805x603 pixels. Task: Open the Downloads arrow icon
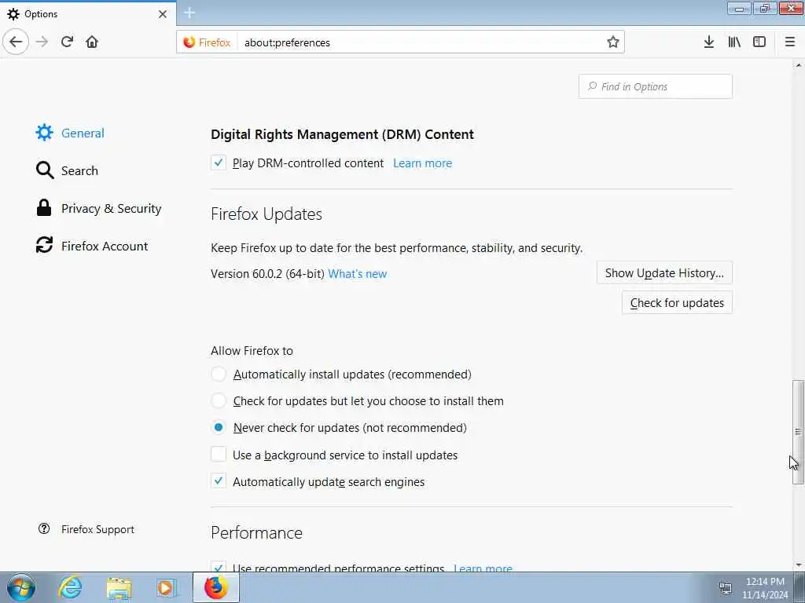click(x=709, y=42)
